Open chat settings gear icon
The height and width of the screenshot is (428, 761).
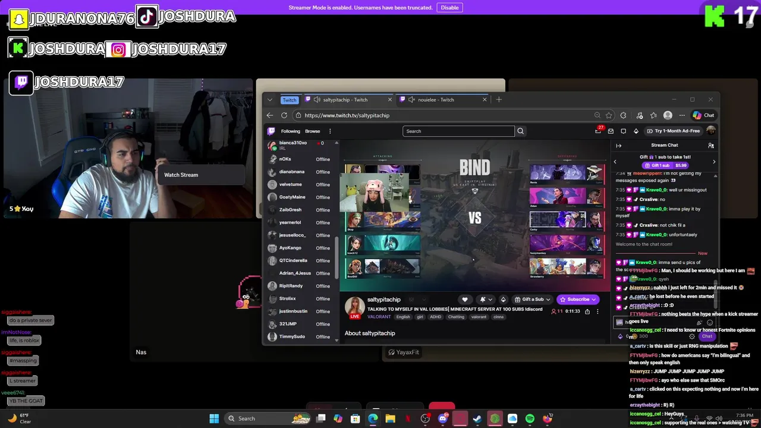[691, 336]
